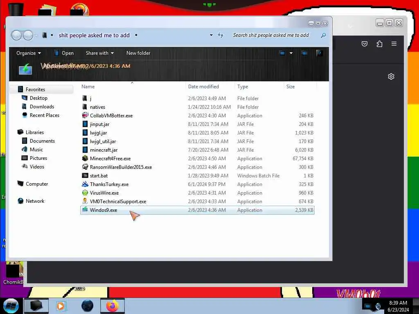Open the Windows Start orb

(11, 306)
